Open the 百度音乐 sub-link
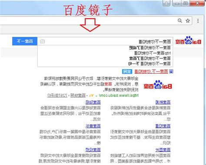Screen dimensions: 206x165 93,126
